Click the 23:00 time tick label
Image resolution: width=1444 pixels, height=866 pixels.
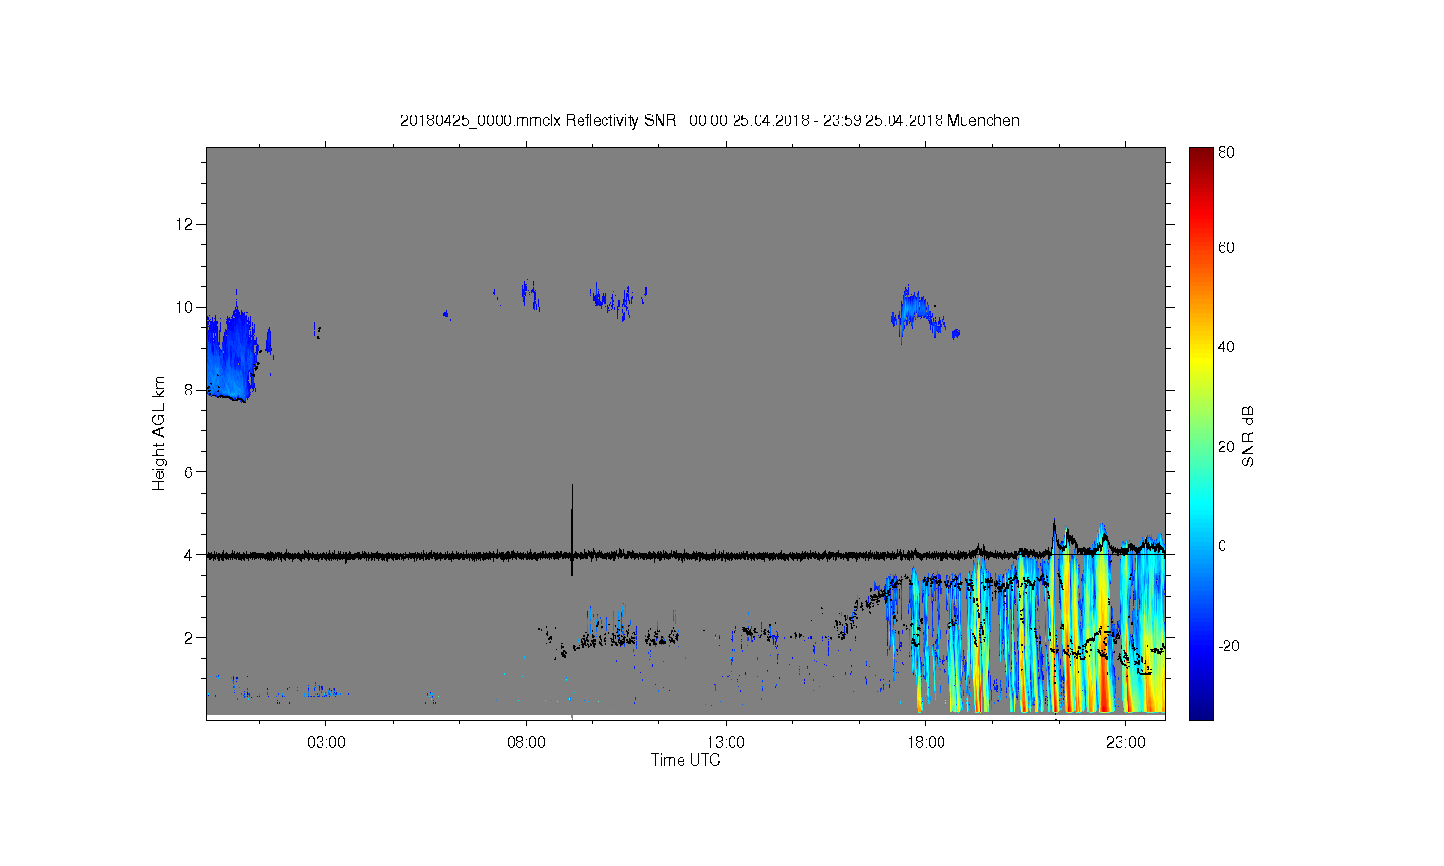1125,743
